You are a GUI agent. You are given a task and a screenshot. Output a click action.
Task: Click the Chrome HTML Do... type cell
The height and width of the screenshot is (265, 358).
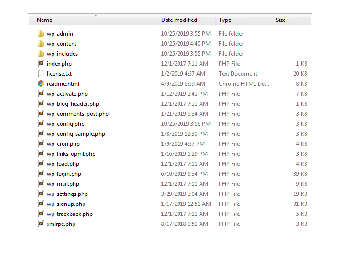(x=244, y=84)
